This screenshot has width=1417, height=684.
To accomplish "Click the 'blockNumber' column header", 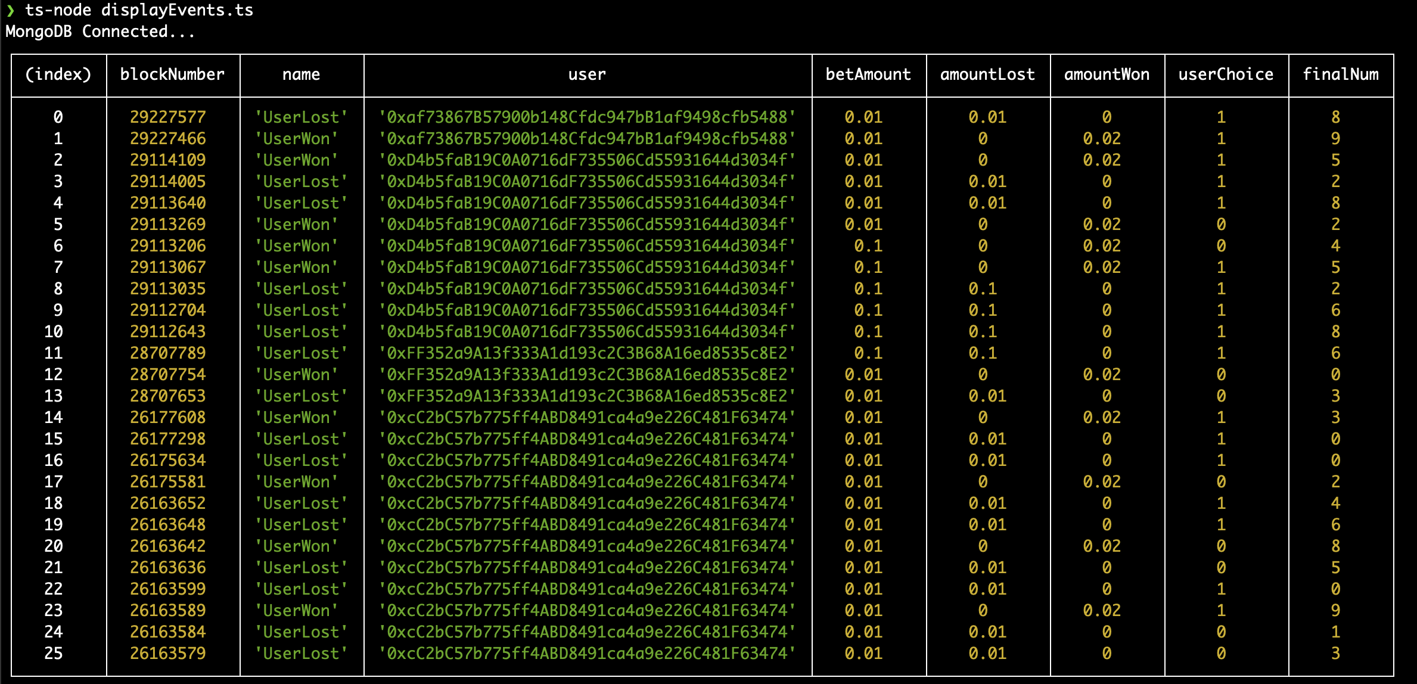I will click(x=172, y=74).
